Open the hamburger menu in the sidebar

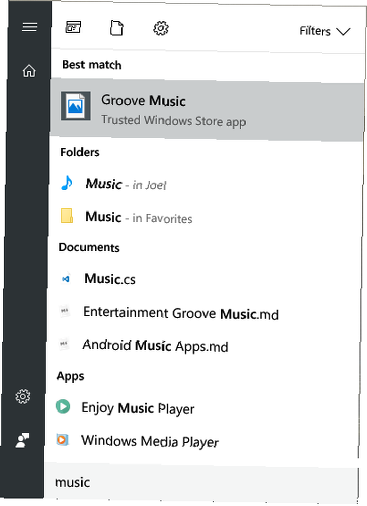[29, 27]
